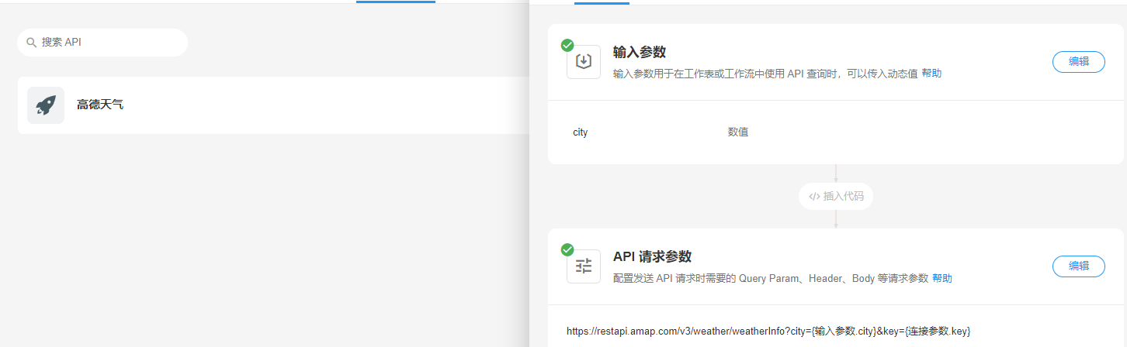Focus the 搜索 API search field
Screen dimensions: 1127x347
pyautogui.click(x=109, y=43)
